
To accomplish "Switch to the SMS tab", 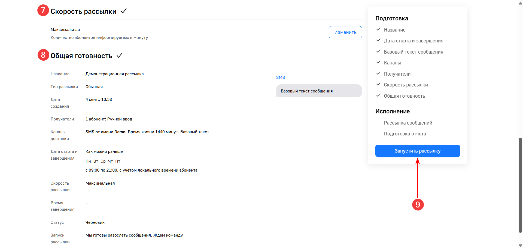I will (x=280, y=77).
